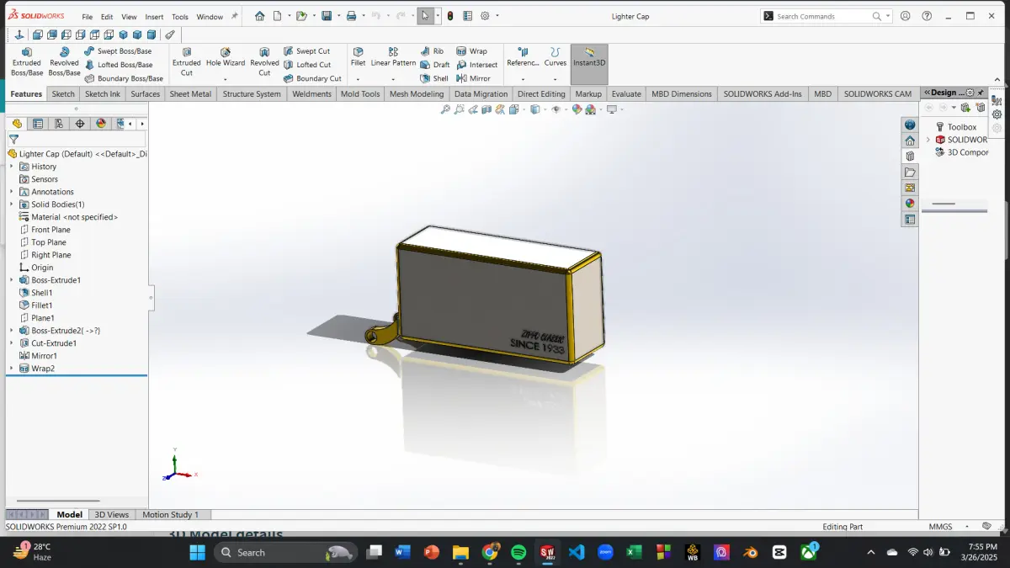This screenshot has height=568, width=1010.
Task: Click the feature tree filter field
Action: pyautogui.click(x=77, y=140)
